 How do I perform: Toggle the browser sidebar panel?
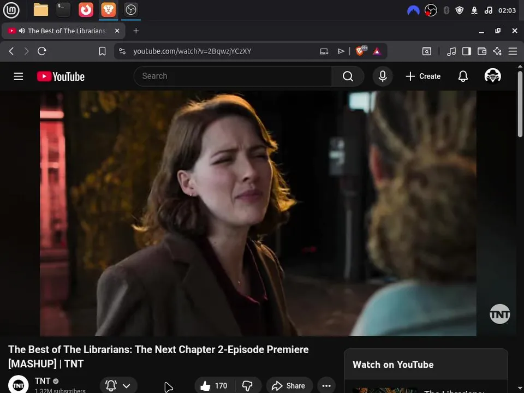[x=467, y=51]
